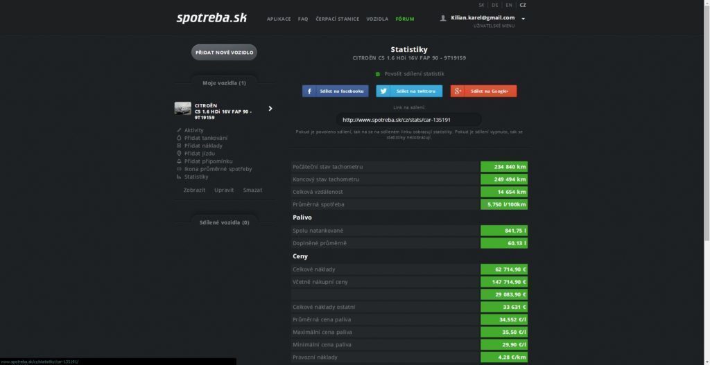Toggle the Povolit sdílení statistik checkbox
The image size is (710, 365).
pyautogui.click(x=378, y=74)
